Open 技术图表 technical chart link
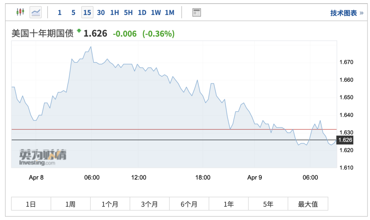This screenshot has height=220, width=370. [346, 13]
